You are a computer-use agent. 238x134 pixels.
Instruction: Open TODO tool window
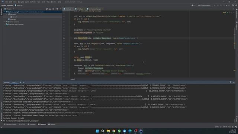pyautogui.click(x=22, y=124)
